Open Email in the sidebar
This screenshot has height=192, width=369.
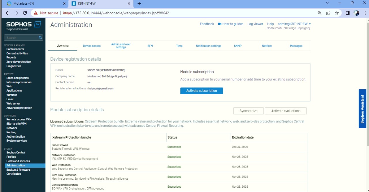coord(10,99)
